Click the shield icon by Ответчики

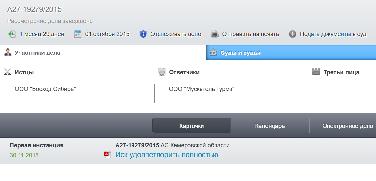(162, 72)
